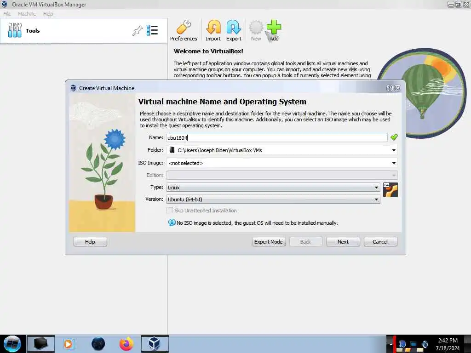The height and width of the screenshot is (353, 471).
Task: Open the Version dropdown showing Ubuntu (64-bit)
Action: pyautogui.click(x=273, y=199)
